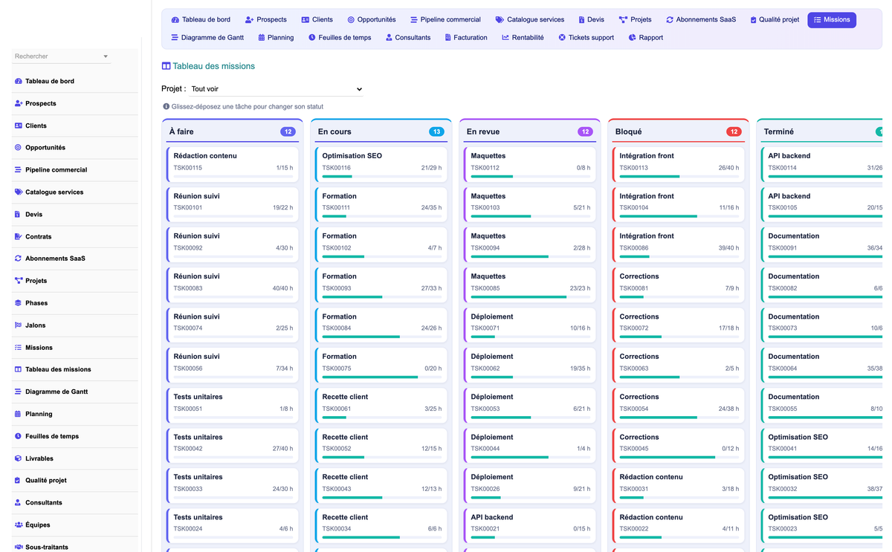892x552 pixels.
Task: Open the API backend card TSK00021
Action: [530, 525]
